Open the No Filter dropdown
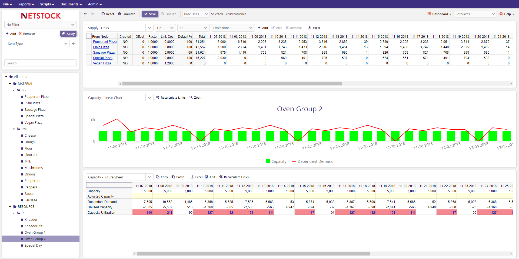The width and height of the screenshot is (519, 259). click(x=41, y=25)
